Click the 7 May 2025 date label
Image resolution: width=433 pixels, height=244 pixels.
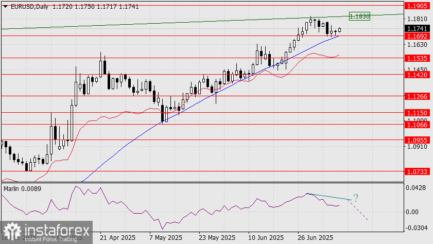pos(166,238)
